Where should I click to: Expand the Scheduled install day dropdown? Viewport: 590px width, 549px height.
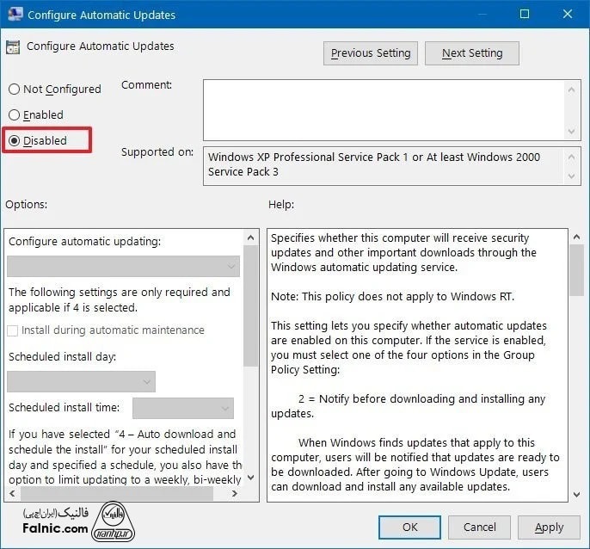(x=82, y=381)
